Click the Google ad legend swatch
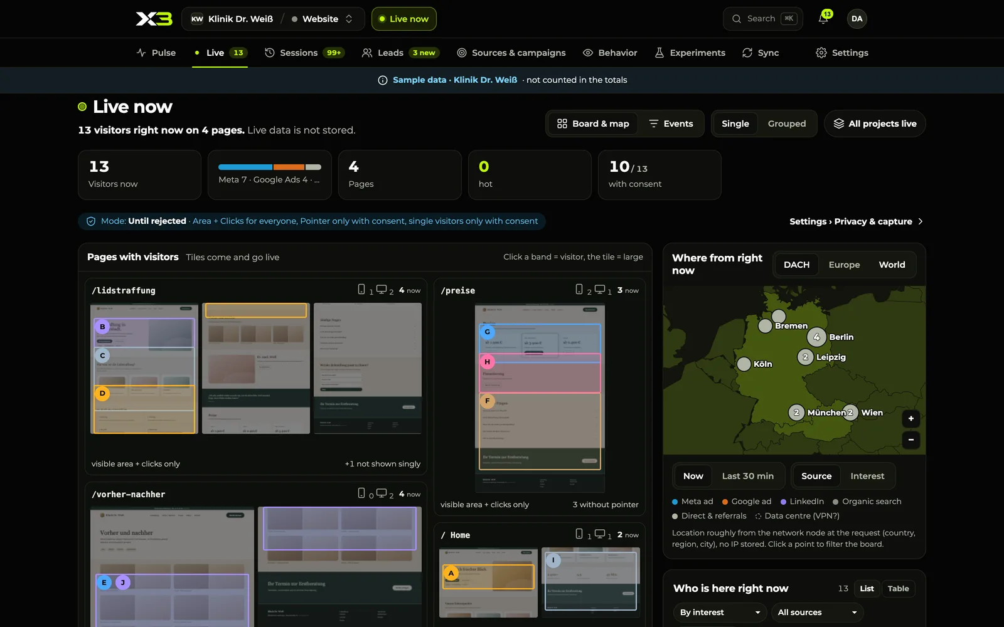The width and height of the screenshot is (1004, 627). pyautogui.click(x=725, y=502)
